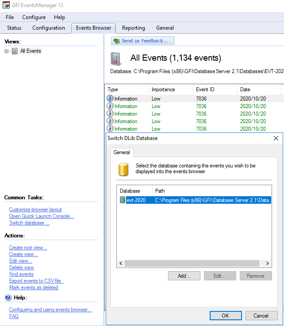Click Create root view link
The height and width of the screenshot is (326, 284).
coord(28,248)
